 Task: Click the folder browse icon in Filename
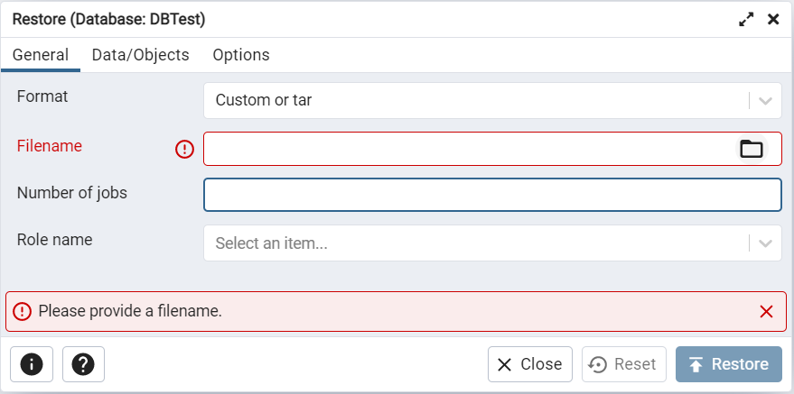click(752, 149)
